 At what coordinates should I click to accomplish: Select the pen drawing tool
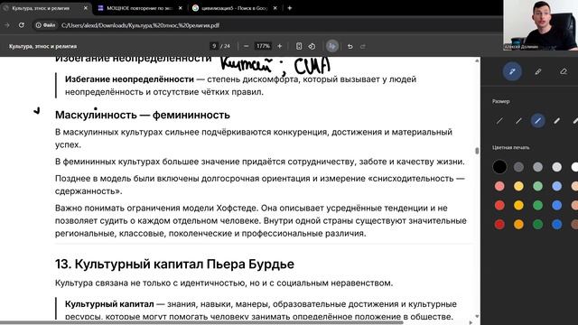512,71
